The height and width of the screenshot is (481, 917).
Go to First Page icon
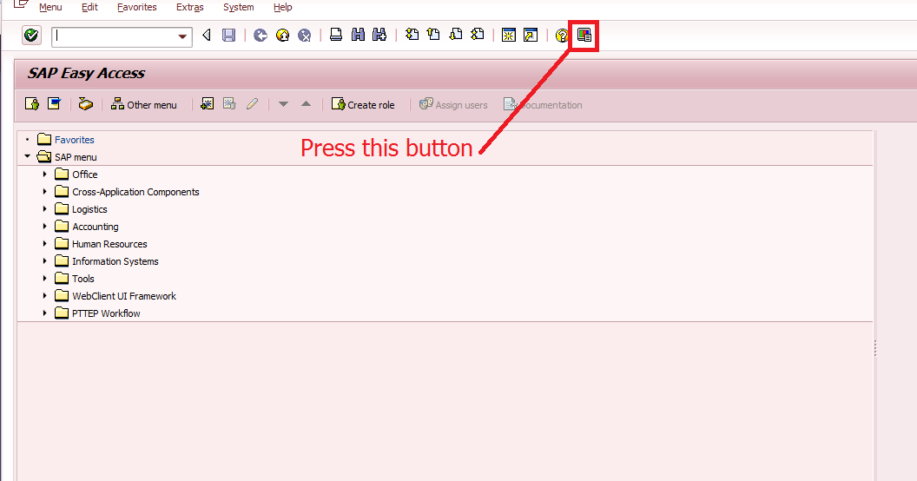coord(412,35)
